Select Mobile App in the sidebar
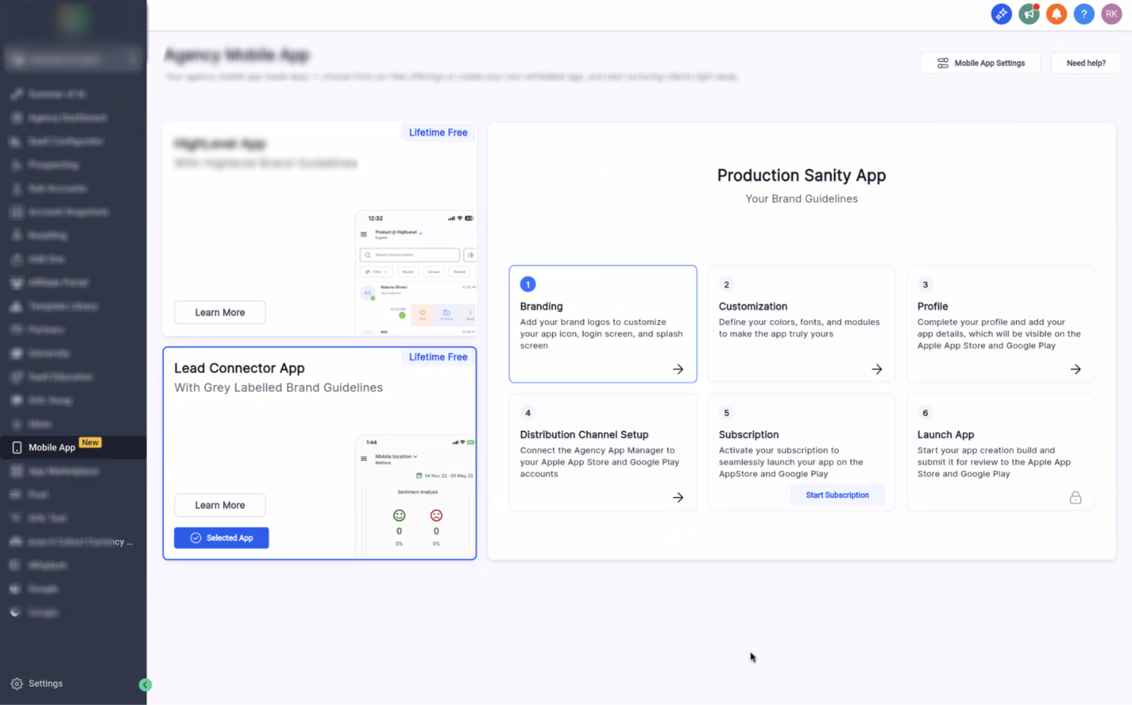The width and height of the screenshot is (1132, 705). click(74, 447)
